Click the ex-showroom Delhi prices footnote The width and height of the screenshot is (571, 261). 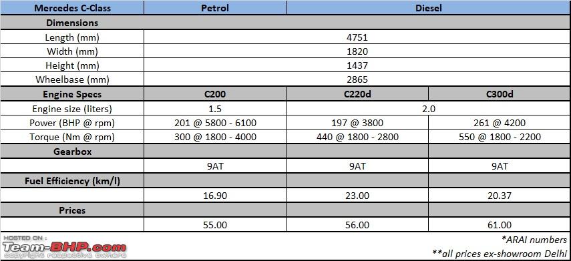[500, 252]
